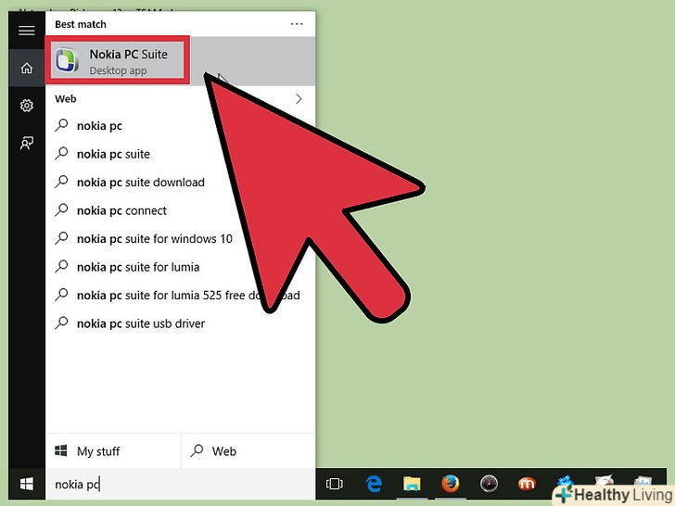The image size is (675, 506).
Task: Select 'nokia pc suite for lumia 525' suggestion
Action: tap(181, 295)
